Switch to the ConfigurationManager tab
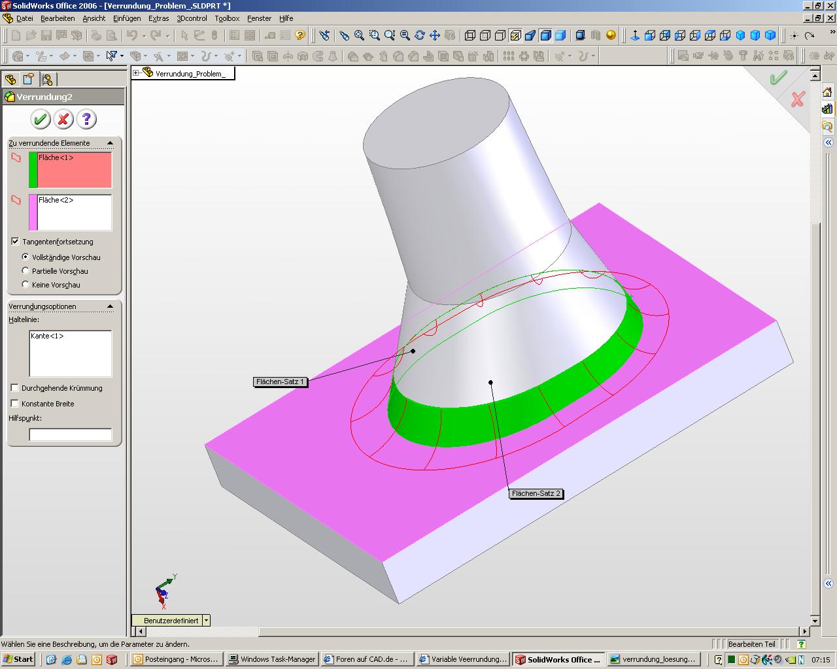 (x=47, y=80)
